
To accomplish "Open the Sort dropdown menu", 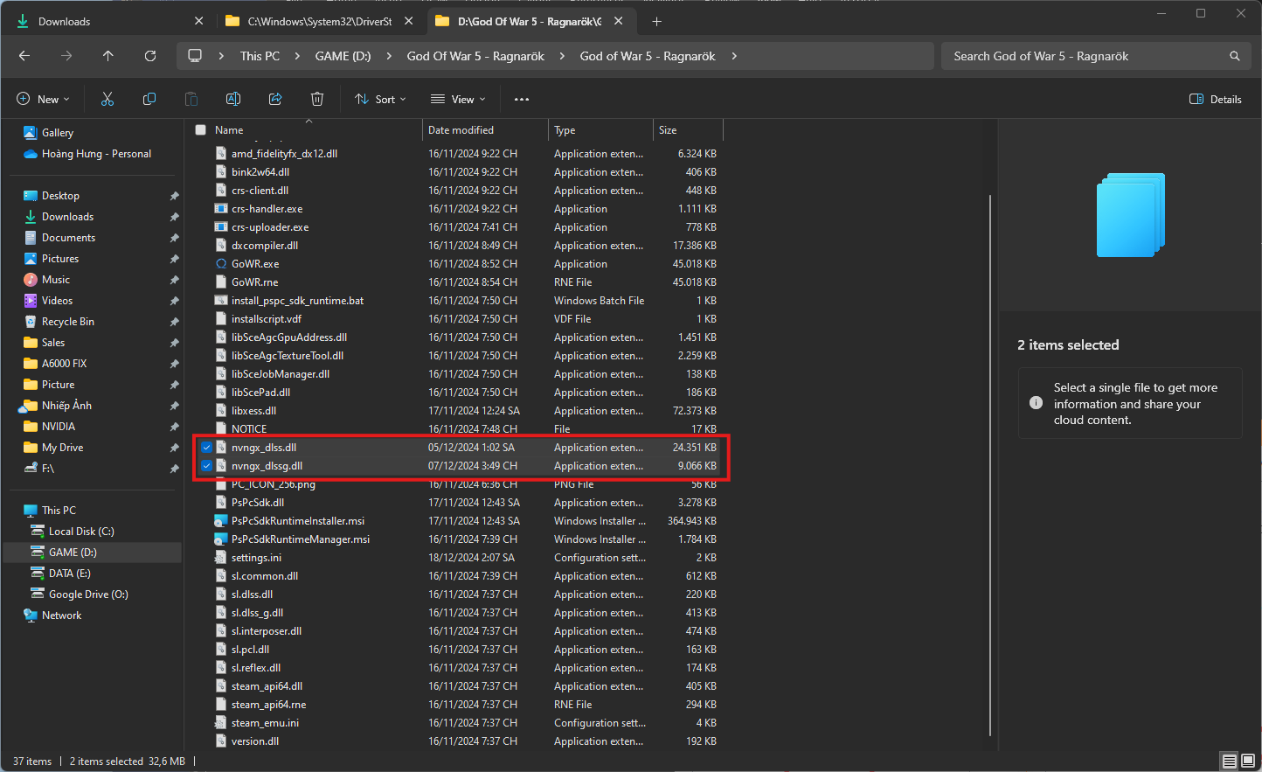I will point(381,99).
